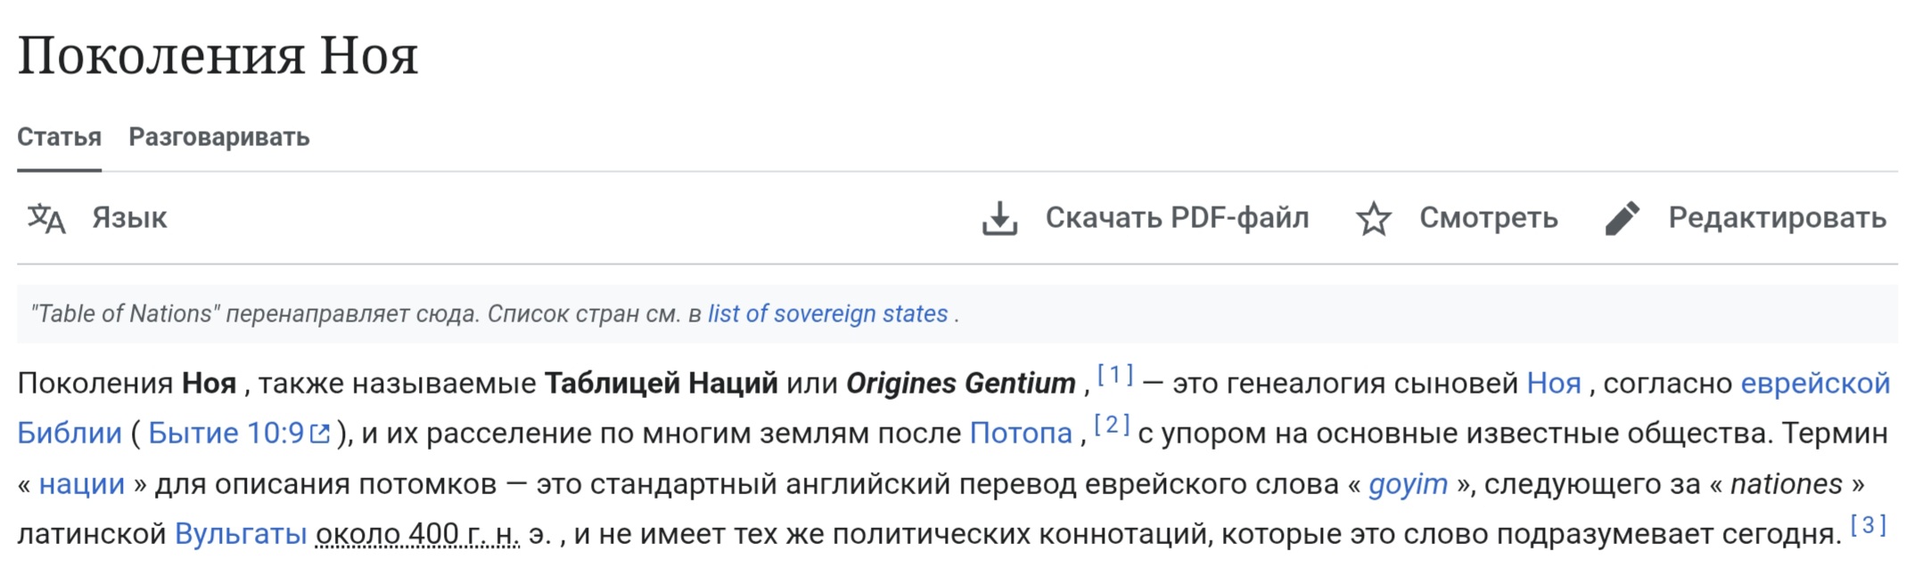The width and height of the screenshot is (1922, 568).
Task: Follow the Потопа link
Action: click(x=1021, y=434)
